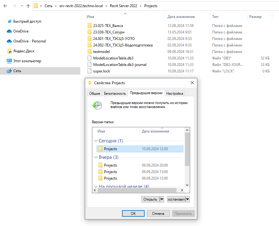The width and height of the screenshot is (279, 226).
Task: Collapse the Вчера (3) version group
Action: click(x=96, y=157)
